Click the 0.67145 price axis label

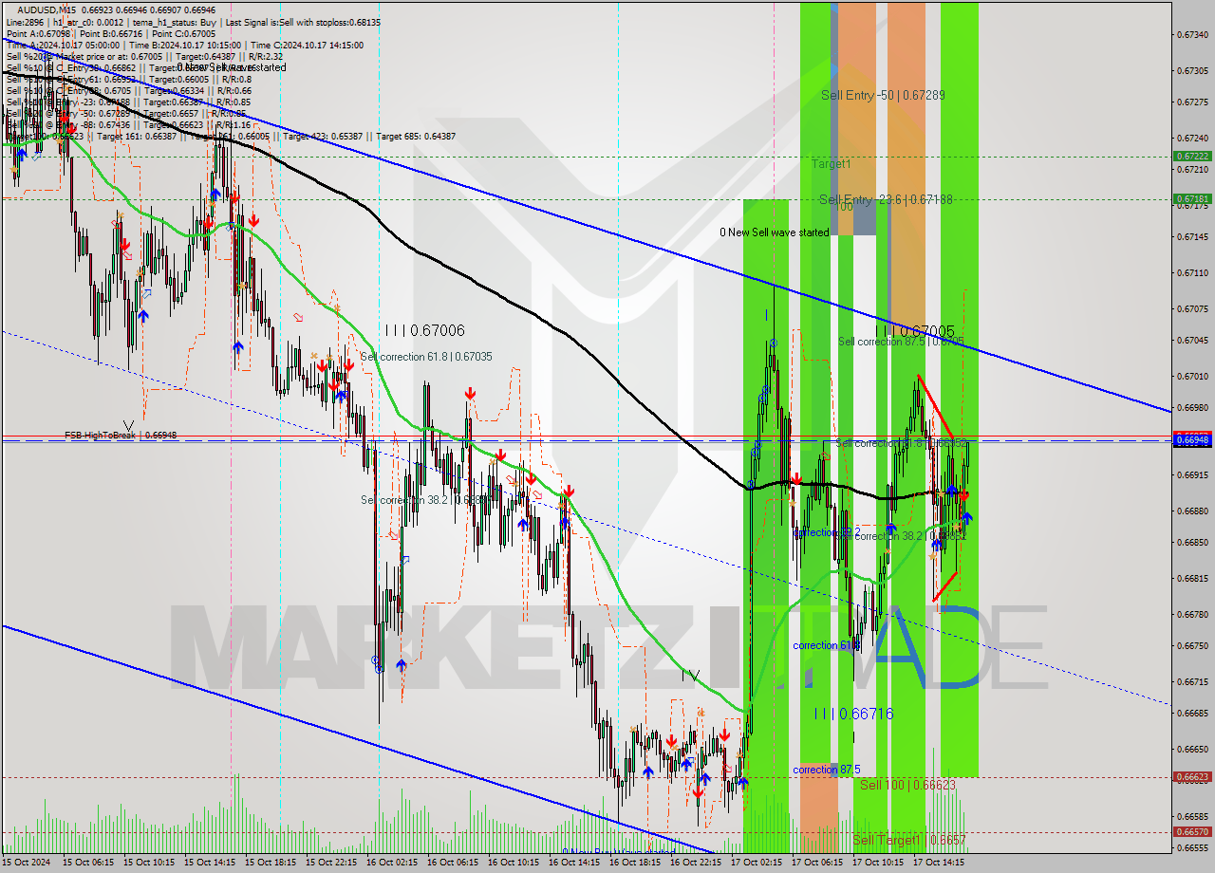(1192, 236)
